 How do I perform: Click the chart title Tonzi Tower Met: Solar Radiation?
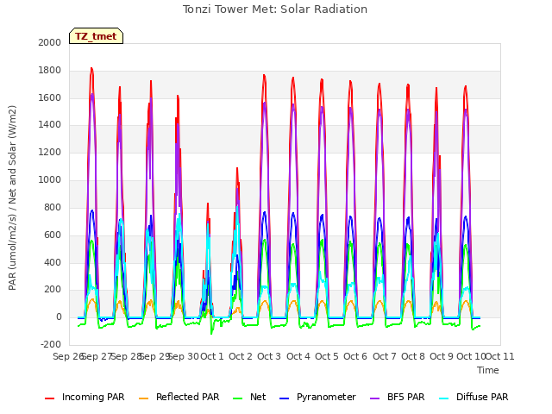275,9
